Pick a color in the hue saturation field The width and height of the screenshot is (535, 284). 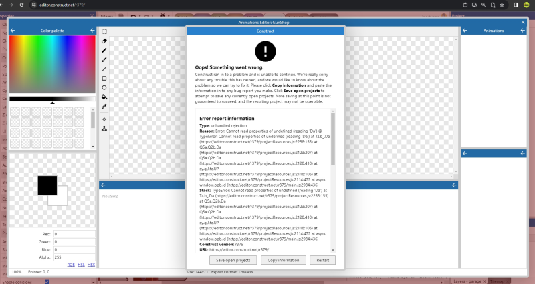pyautogui.click(x=52, y=64)
